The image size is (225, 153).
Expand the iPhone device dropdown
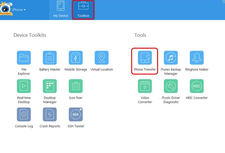(19, 10)
